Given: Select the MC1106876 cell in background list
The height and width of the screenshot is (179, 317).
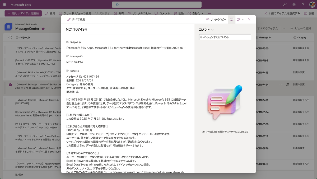Looking at the screenshot, I should click(262, 148).
